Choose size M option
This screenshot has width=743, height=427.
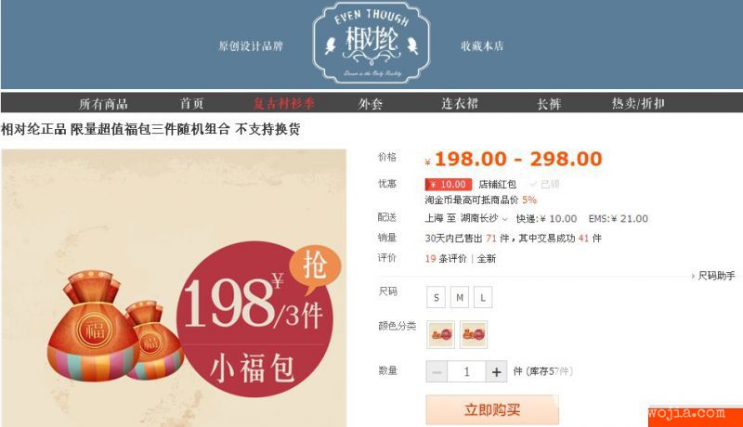[x=459, y=297]
